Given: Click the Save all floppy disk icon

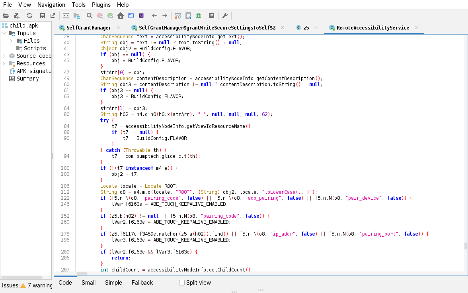Looking at the screenshot, I should [x=42, y=16].
